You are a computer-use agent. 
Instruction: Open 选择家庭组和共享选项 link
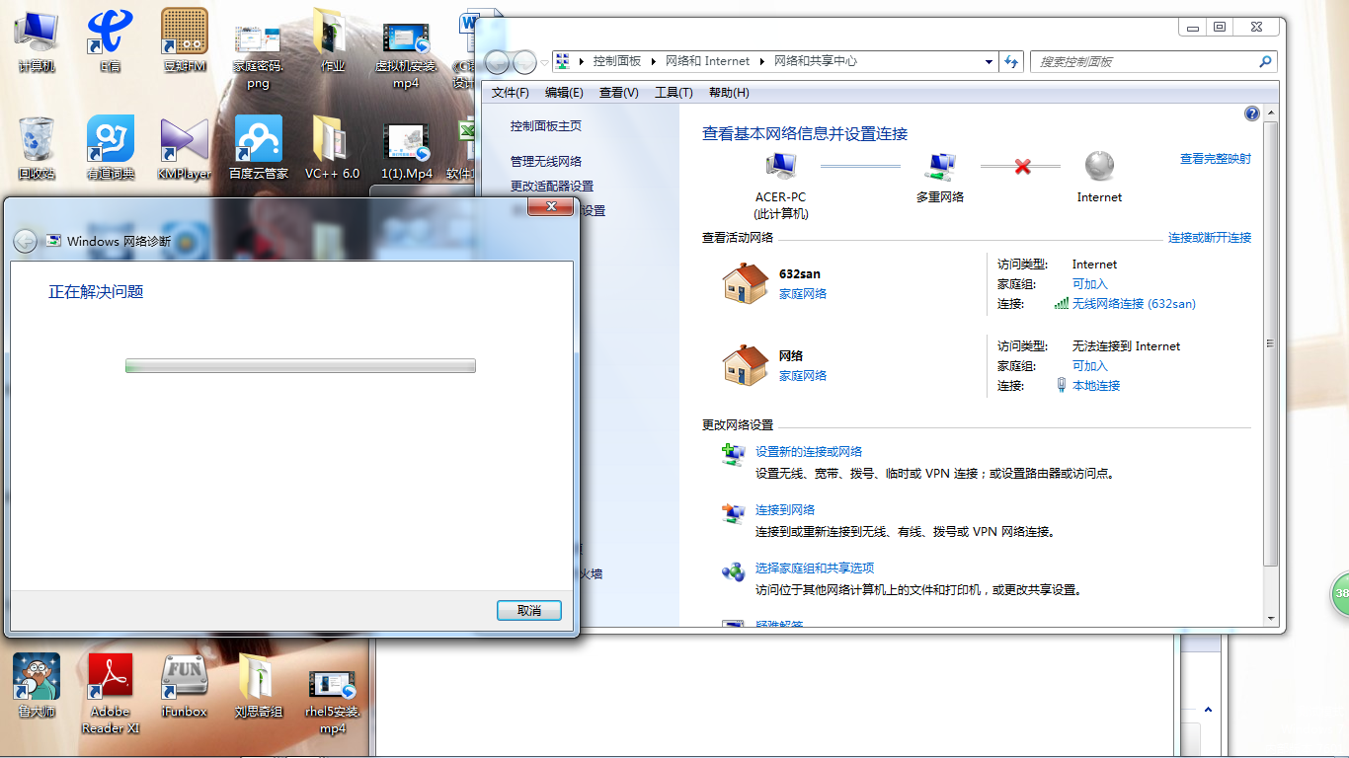[x=815, y=568]
